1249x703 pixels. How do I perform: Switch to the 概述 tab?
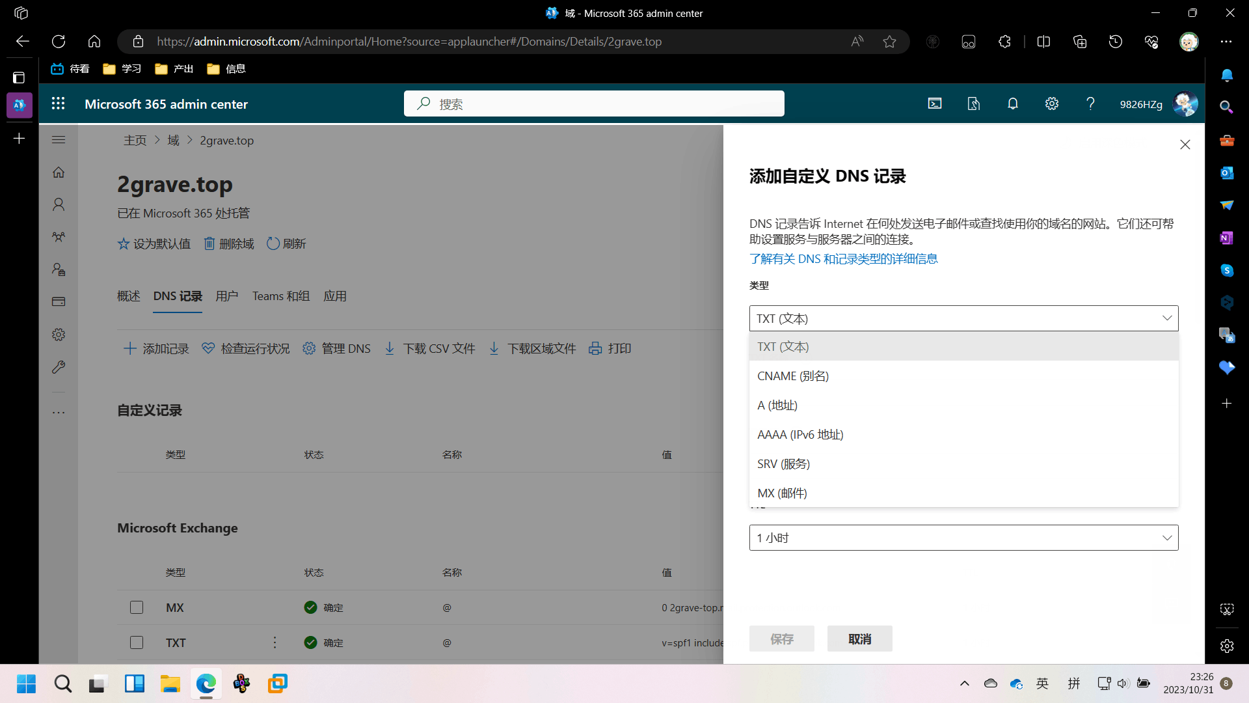(x=128, y=296)
